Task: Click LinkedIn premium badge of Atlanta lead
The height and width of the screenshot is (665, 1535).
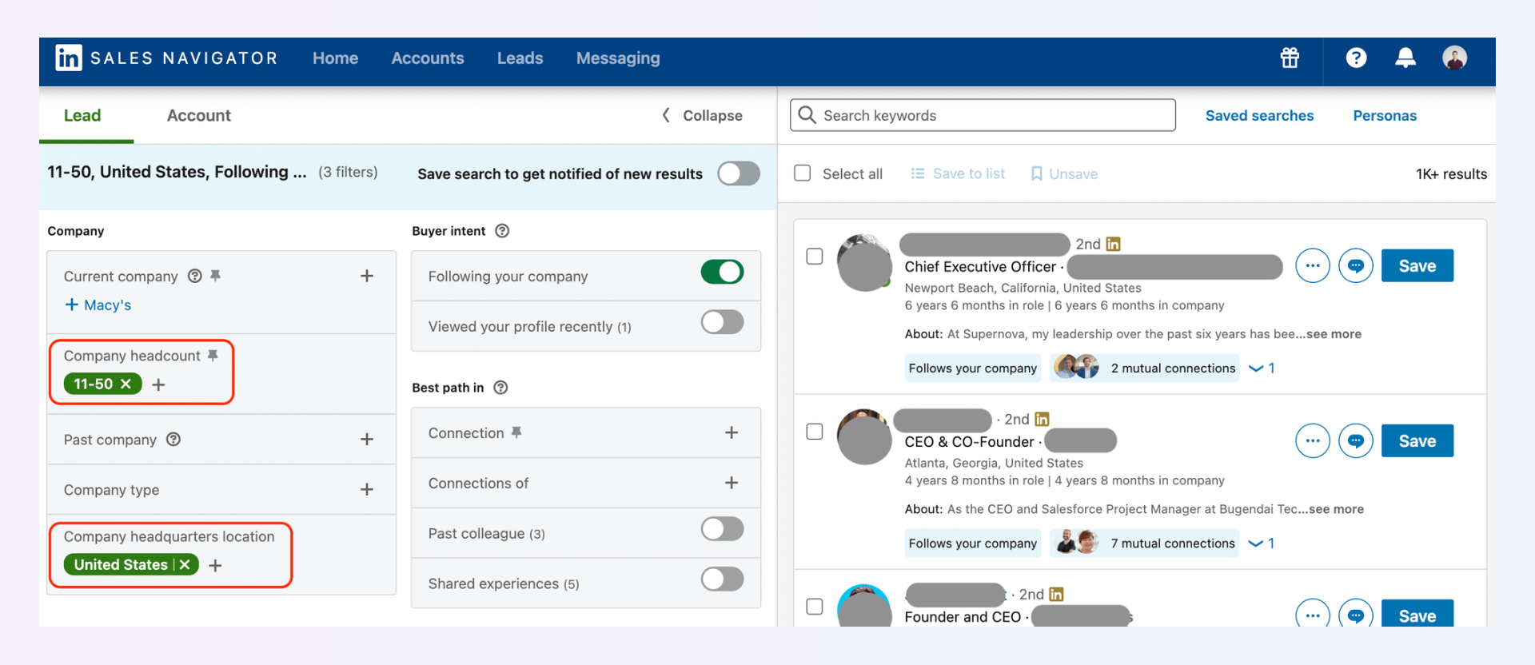Action: click(x=1042, y=419)
